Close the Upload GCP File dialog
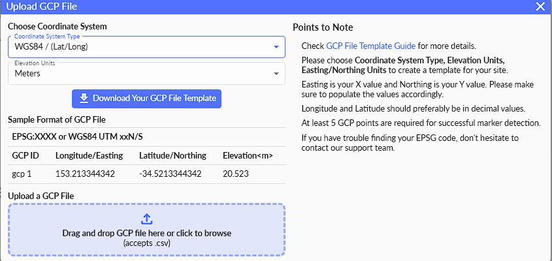Viewport: 552px width, 261px height. (540, 7)
